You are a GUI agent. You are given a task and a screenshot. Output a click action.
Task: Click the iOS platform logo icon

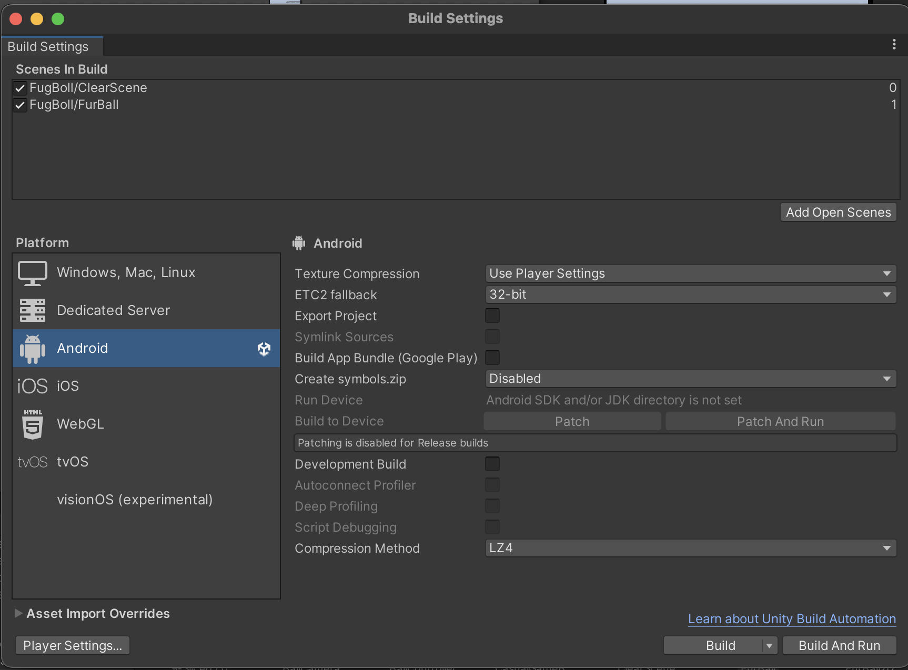(x=33, y=386)
